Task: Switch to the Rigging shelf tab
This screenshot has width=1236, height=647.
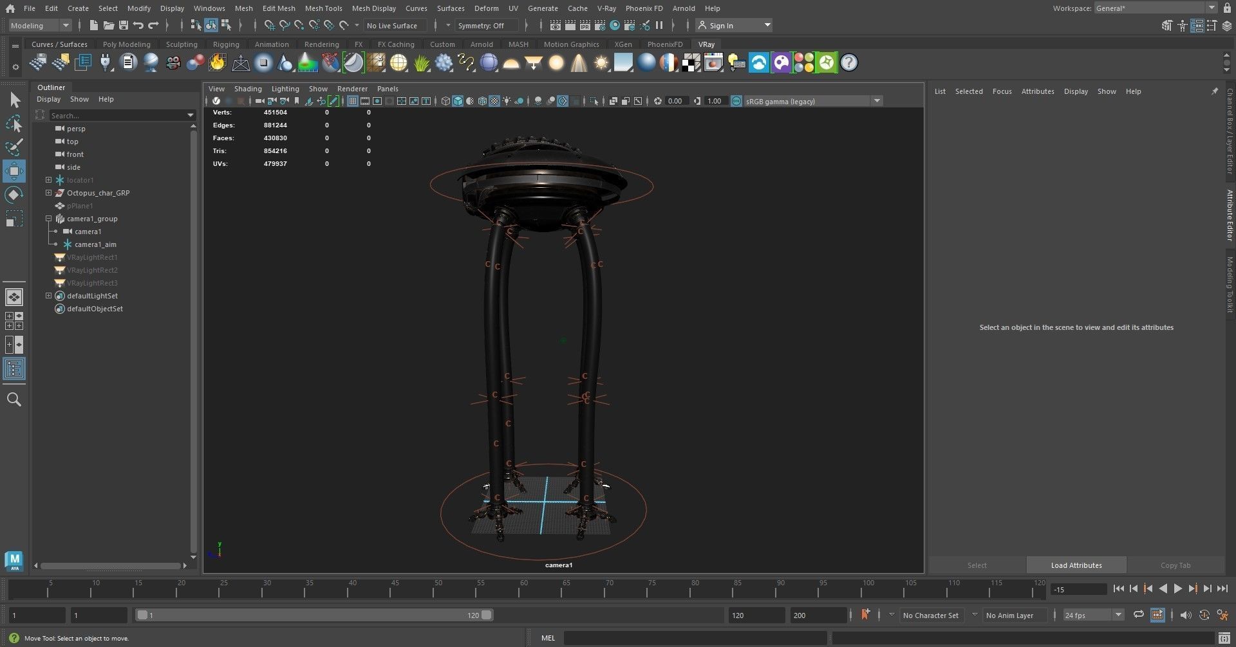Action: [x=226, y=44]
